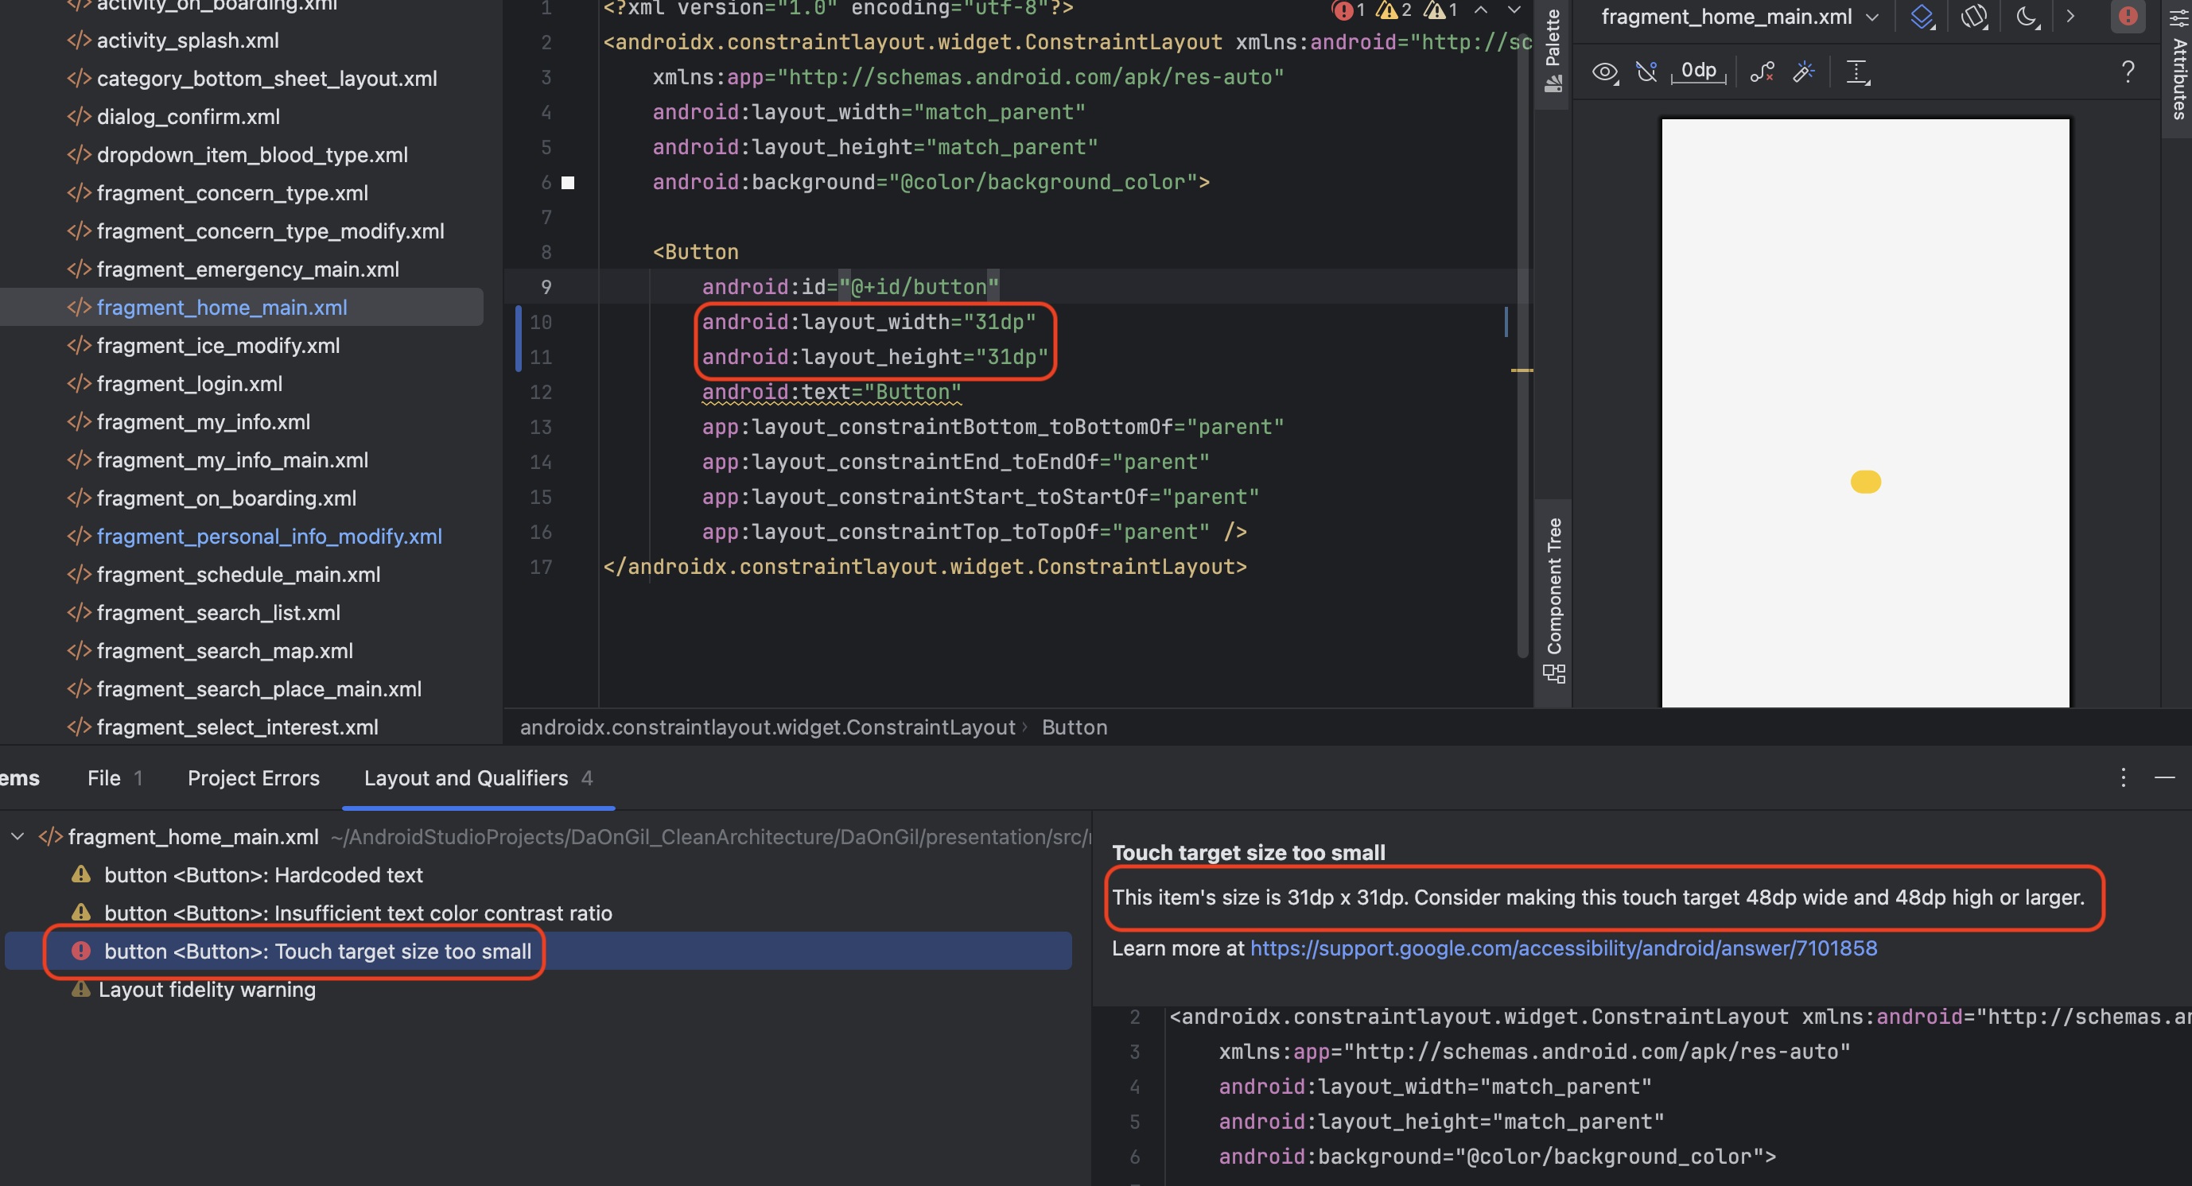Toggle autoconnect to parent icon
The height and width of the screenshot is (1186, 2192).
click(1646, 72)
